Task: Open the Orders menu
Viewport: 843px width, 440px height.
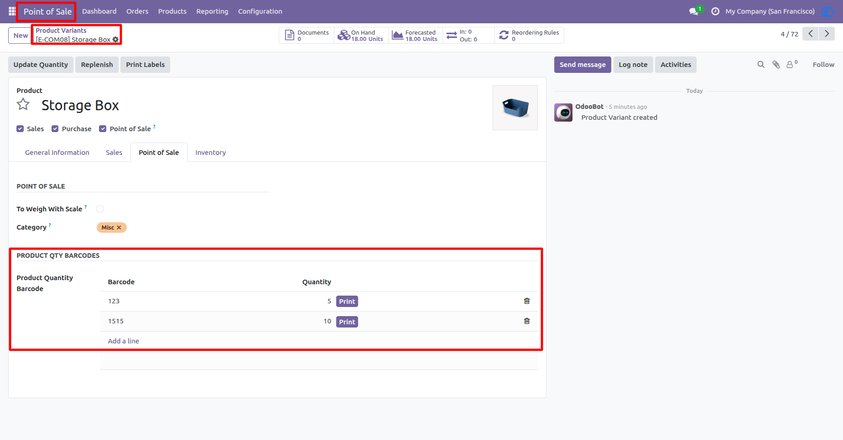Action: [137, 11]
